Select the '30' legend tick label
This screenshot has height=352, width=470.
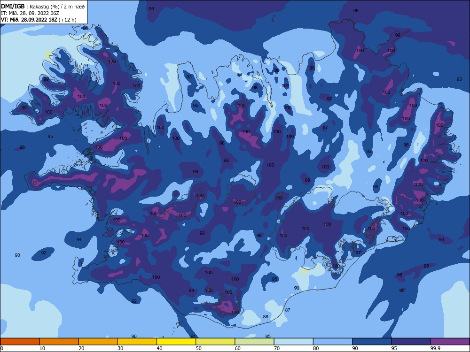coord(120,348)
